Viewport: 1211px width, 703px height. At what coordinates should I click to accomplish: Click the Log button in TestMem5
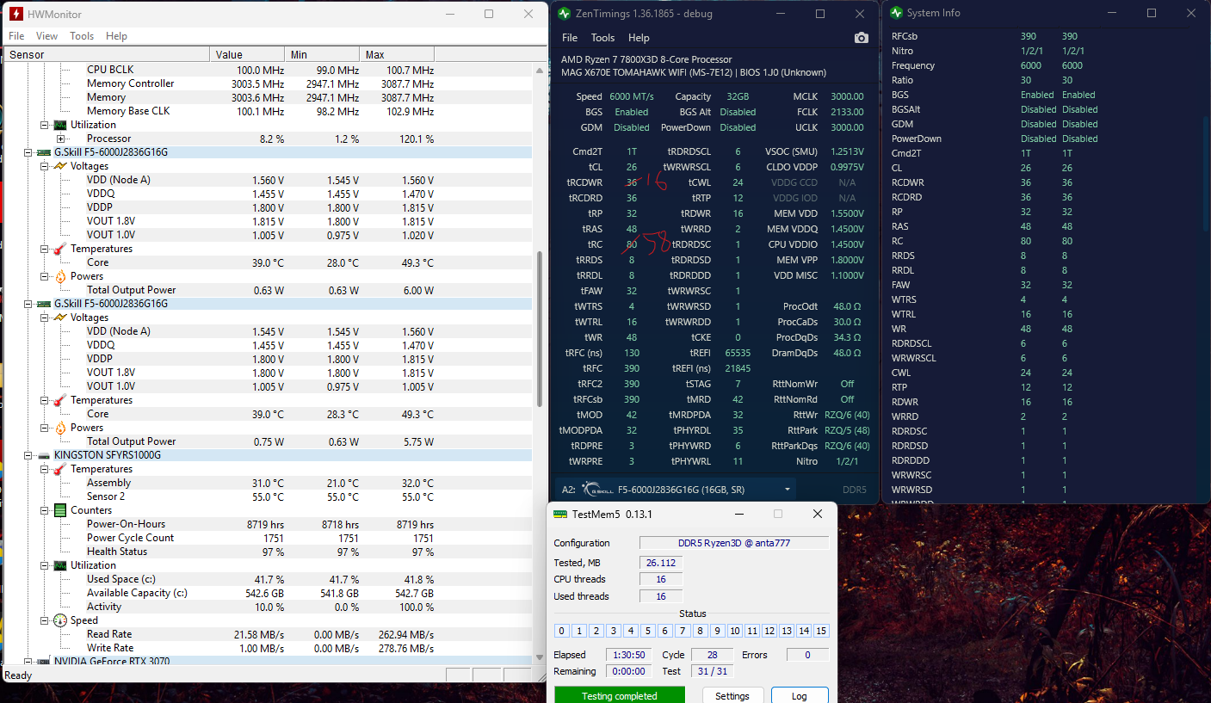[x=800, y=696]
